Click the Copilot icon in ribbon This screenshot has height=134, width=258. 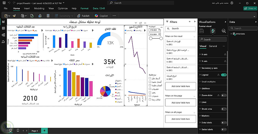pos(96,16)
